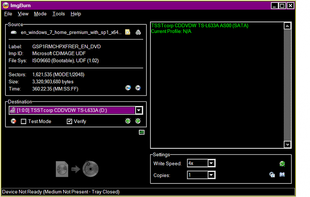Click the ImgBurn title bar application icon

coord(6,5)
